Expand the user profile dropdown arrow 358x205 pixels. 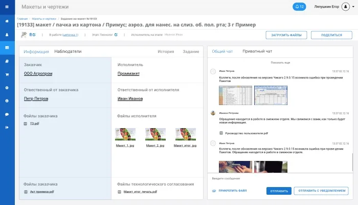(353, 7)
